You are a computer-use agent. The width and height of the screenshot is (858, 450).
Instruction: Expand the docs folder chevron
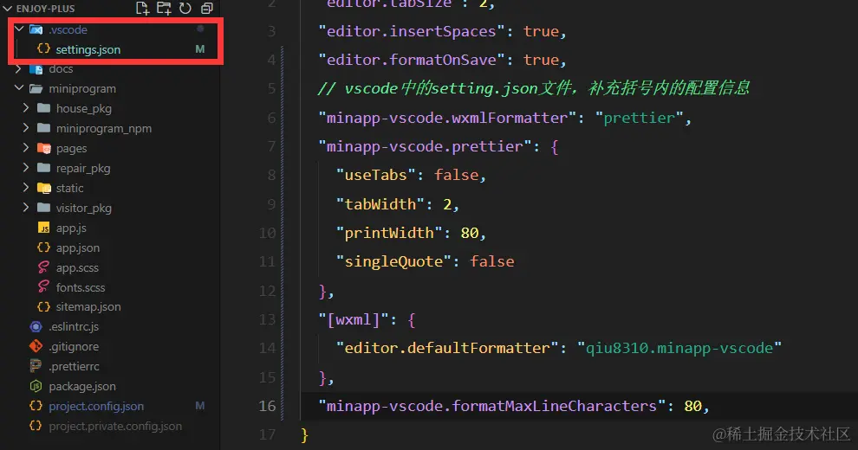click(x=18, y=69)
